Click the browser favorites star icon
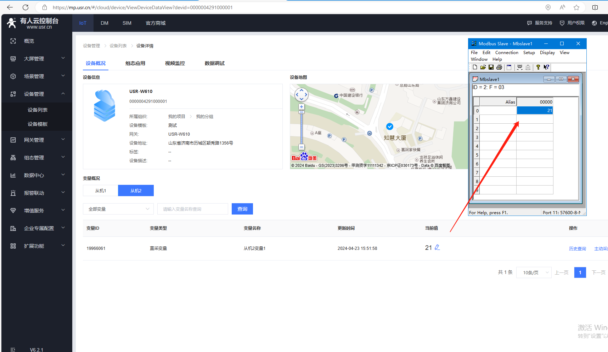 [576, 7]
